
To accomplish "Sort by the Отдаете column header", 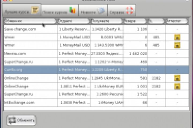I will [73, 21].
